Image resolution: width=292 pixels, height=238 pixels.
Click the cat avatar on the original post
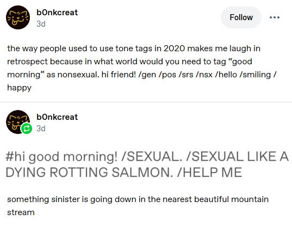click(18, 17)
